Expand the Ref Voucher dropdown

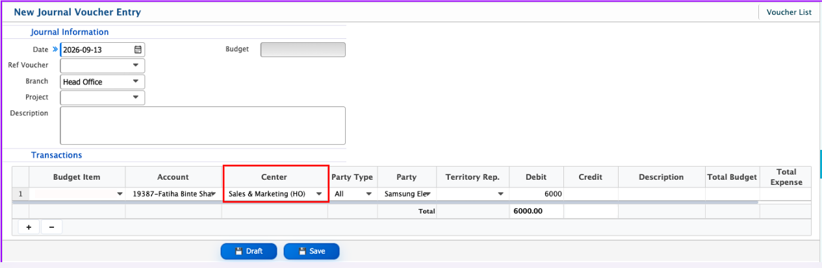click(x=136, y=66)
